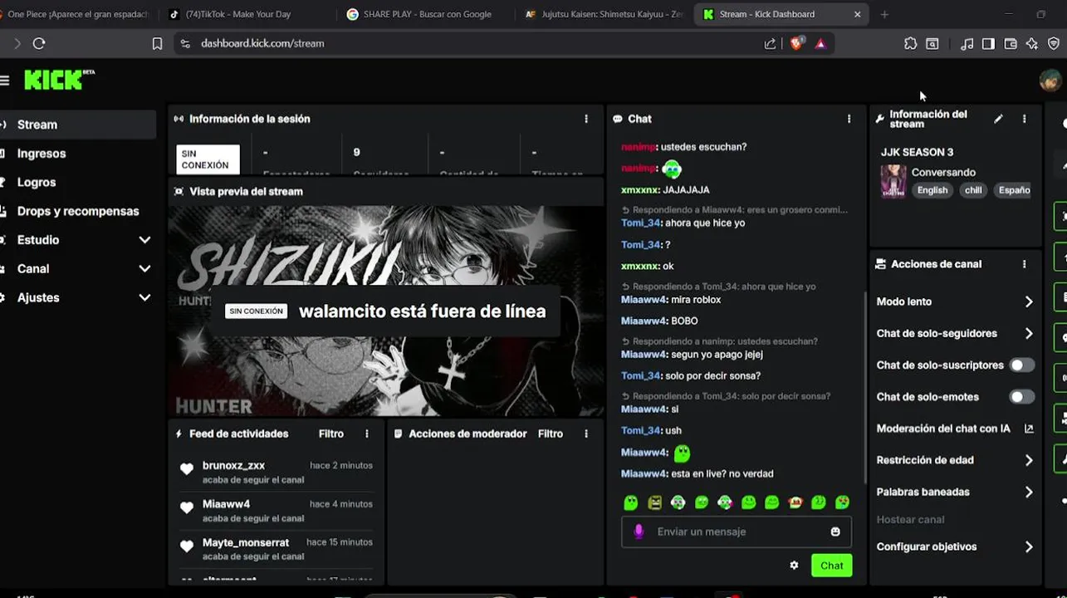Image resolution: width=1067 pixels, height=598 pixels.
Task: Open browser extensions puzzle icon
Action: pyautogui.click(x=910, y=43)
